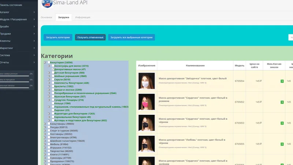The width and height of the screenshot is (293, 165).
Task: Tick the Канцтовары category checkbox
Action: tap(49, 124)
